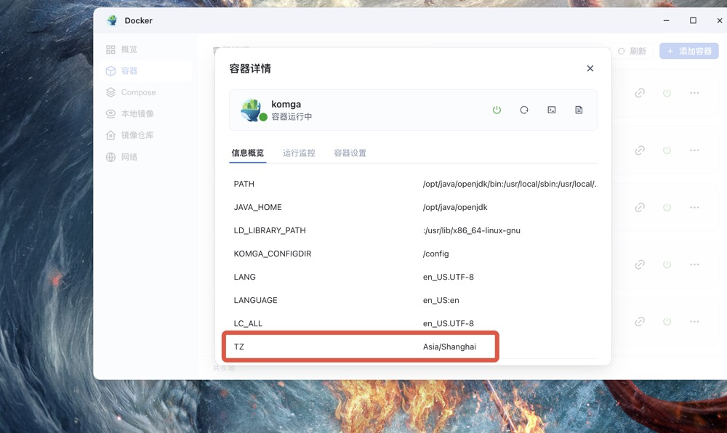Image resolution: width=727 pixels, height=433 pixels.
Task: Click the PATH value starting /opt/java/openjdk/bin
Action: (510, 184)
